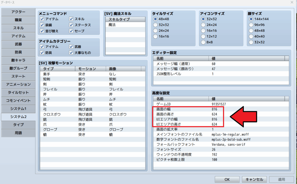
Task: Toggle the ステータス checkbox
Action: [x=71, y=25]
